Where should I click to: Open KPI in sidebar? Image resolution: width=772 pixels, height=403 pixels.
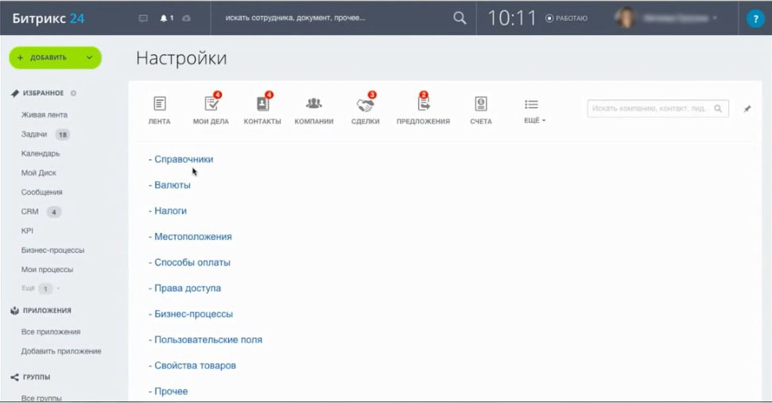click(x=27, y=231)
